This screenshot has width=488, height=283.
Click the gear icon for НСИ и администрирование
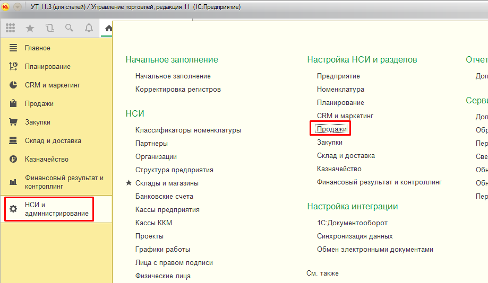tap(13, 209)
